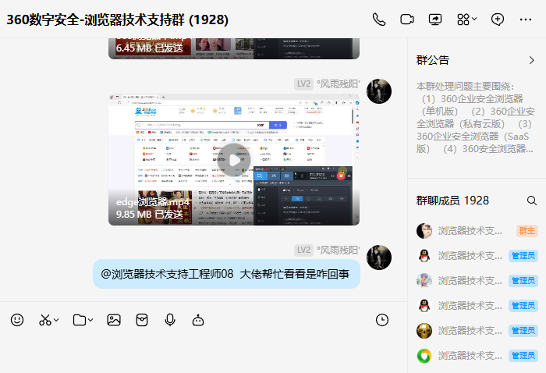Click the 群主 badge
This screenshot has height=373, width=546.
(x=526, y=230)
